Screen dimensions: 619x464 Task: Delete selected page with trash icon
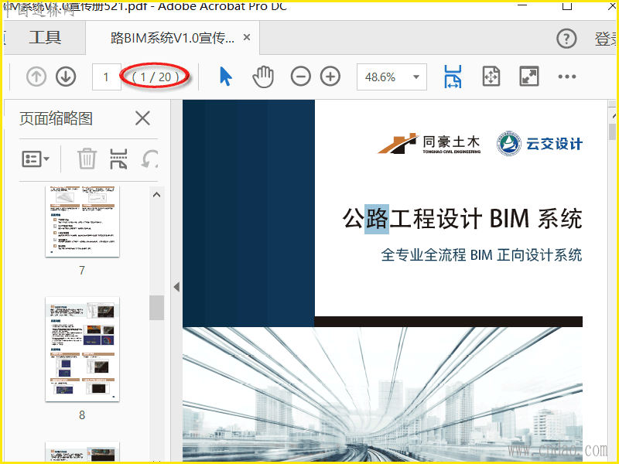87,159
